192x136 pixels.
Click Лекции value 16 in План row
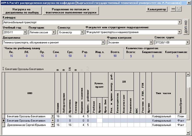[x=58, y=116]
